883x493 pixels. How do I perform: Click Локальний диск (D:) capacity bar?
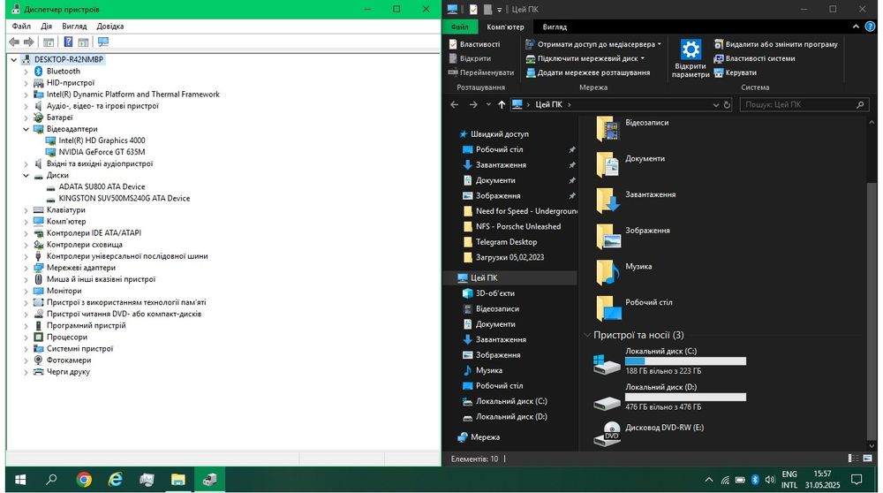[x=685, y=398]
